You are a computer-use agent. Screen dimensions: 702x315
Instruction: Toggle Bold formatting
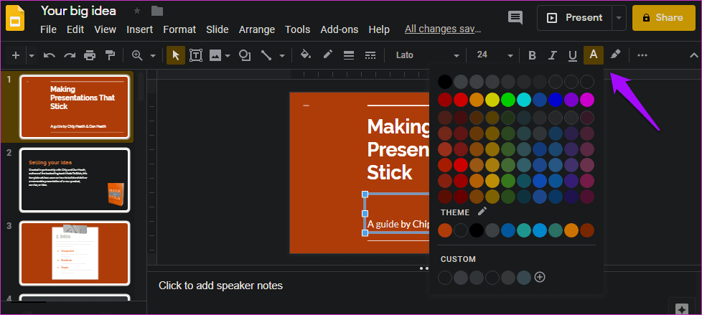coord(532,55)
